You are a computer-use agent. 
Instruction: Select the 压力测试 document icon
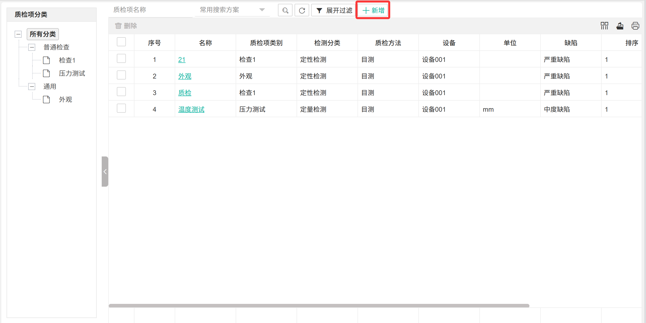click(x=47, y=73)
